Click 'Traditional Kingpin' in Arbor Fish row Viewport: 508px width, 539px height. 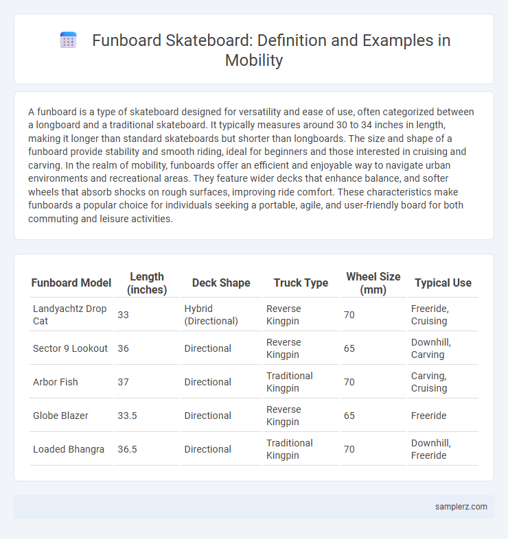coord(290,382)
